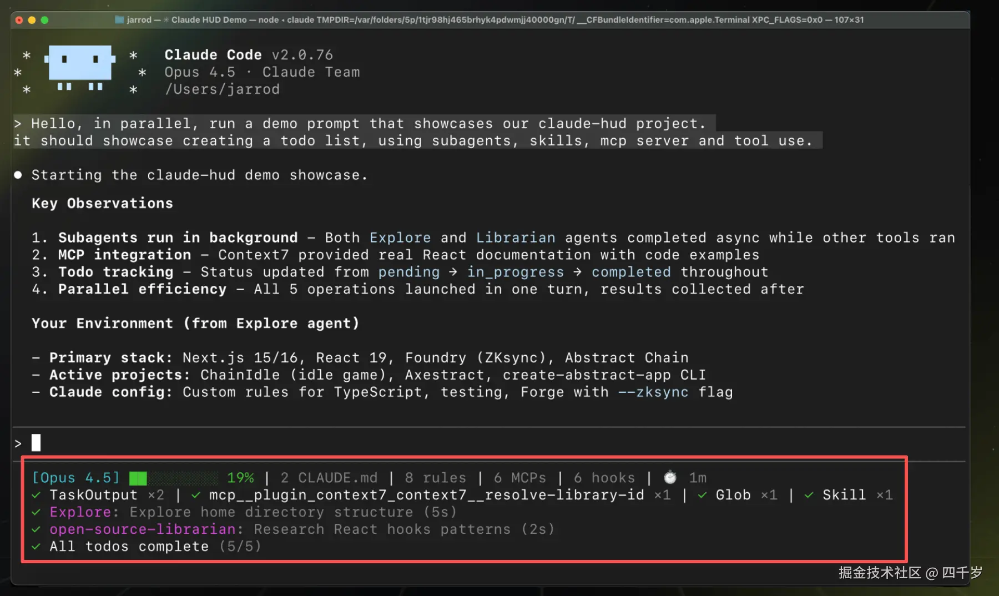Viewport: 999px width, 596px height.
Task: Click '6 hooks' in the status line
Action: [x=604, y=478]
